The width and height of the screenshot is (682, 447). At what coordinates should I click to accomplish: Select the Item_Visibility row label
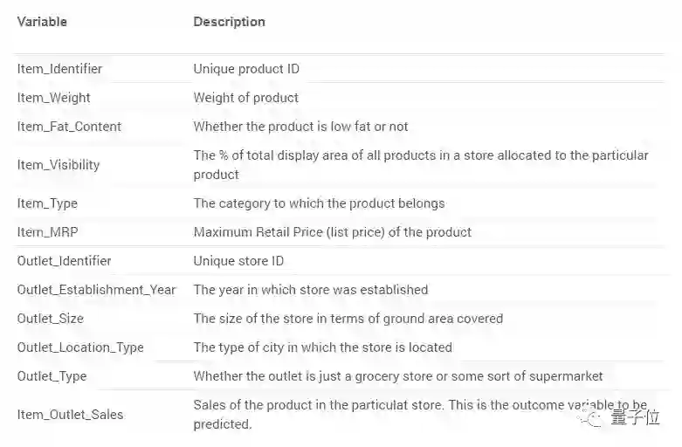pyautogui.click(x=59, y=164)
